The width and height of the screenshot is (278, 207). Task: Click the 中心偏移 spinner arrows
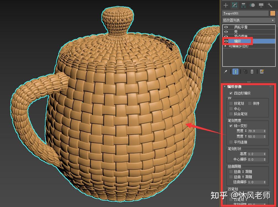point(265,159)
